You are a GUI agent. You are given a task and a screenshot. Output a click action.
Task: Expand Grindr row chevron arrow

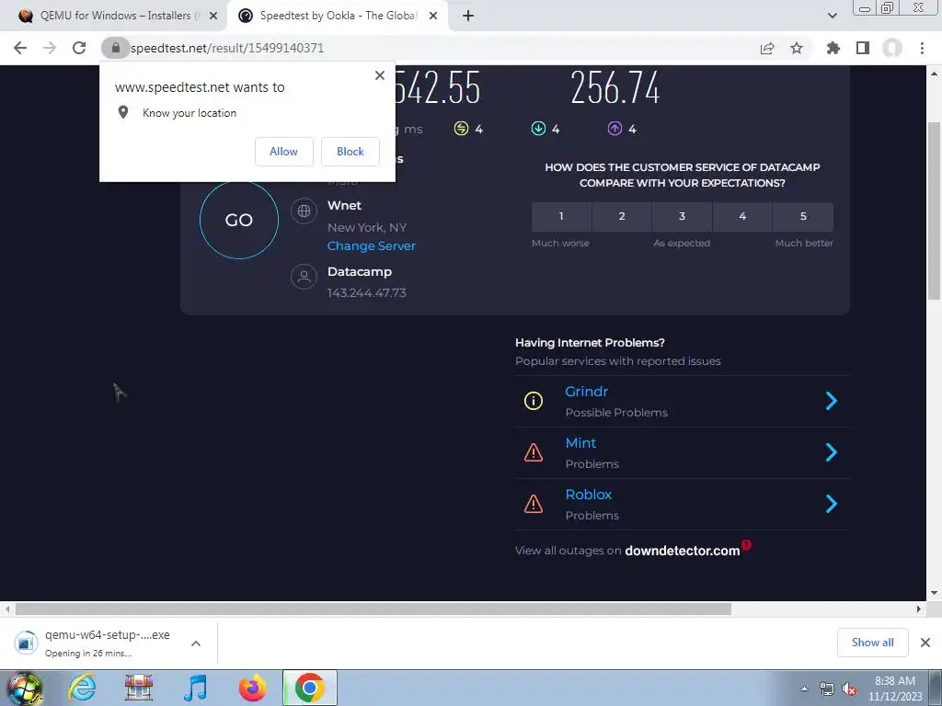point(832,401)
